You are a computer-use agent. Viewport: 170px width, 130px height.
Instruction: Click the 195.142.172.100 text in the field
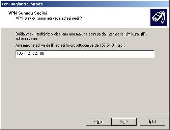(x=30, y=53)
